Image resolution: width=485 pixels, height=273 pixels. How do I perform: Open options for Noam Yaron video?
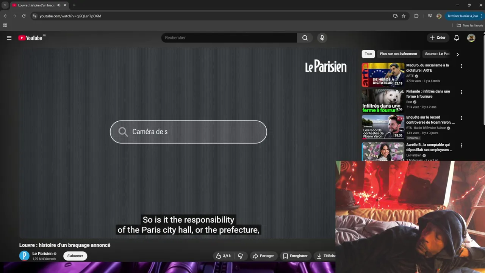tap(462, 118)
